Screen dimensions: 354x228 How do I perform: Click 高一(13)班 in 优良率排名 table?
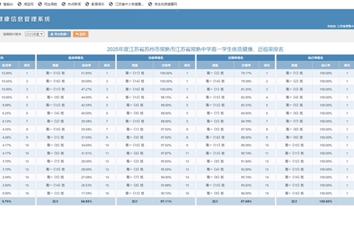(x=55, y=73)
